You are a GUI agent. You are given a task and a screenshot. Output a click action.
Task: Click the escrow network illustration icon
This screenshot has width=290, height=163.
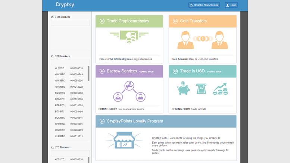129,91
